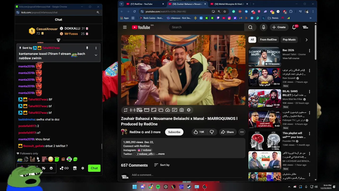Select the All filter chip

click(x=252, y=40)
